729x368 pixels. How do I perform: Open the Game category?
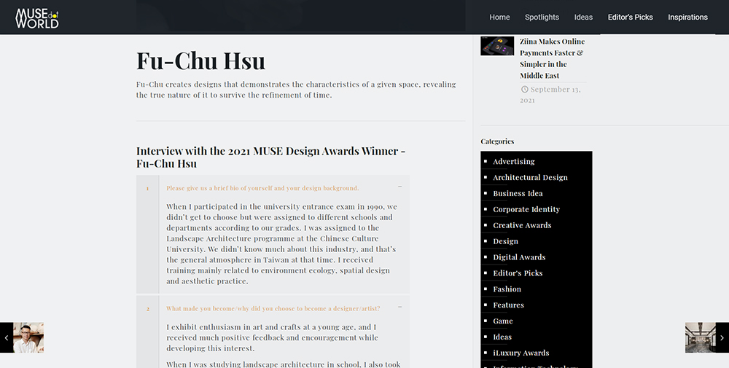pos(502,321)
